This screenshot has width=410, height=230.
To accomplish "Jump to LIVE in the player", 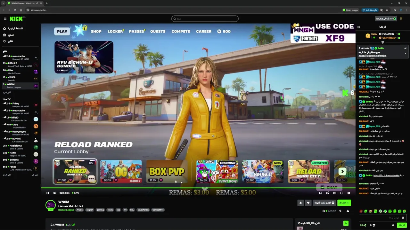I will [x=76, y=193].
